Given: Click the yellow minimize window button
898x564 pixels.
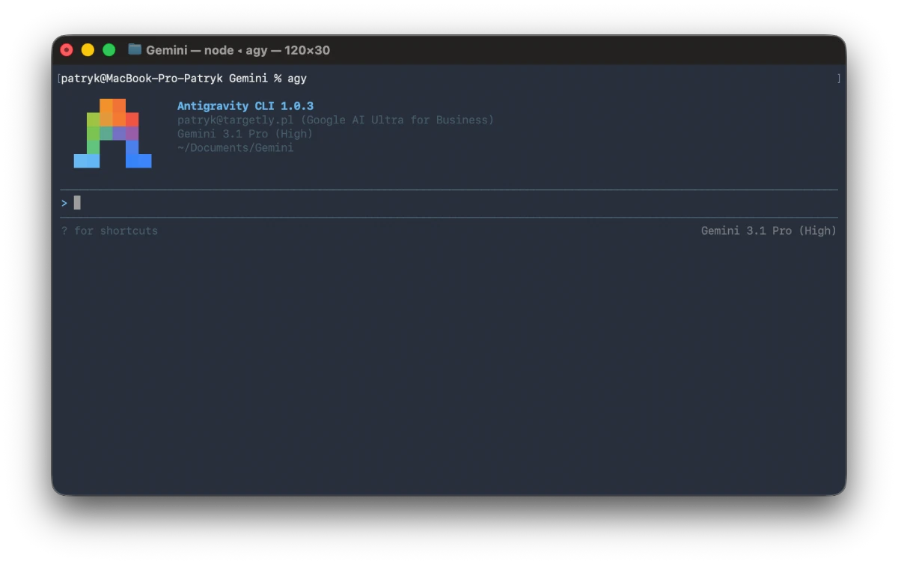Looking at the screenshot, I should coord(88,50).
